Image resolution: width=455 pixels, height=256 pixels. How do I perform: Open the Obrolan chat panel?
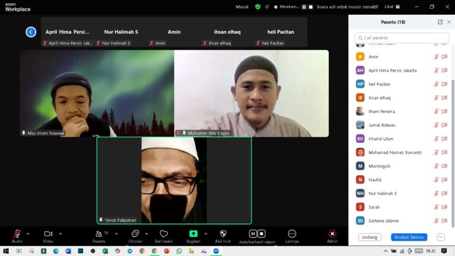point(135,234)
